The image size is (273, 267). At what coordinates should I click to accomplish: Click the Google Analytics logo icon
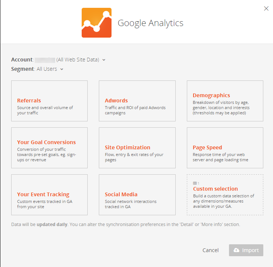point(97,23)
